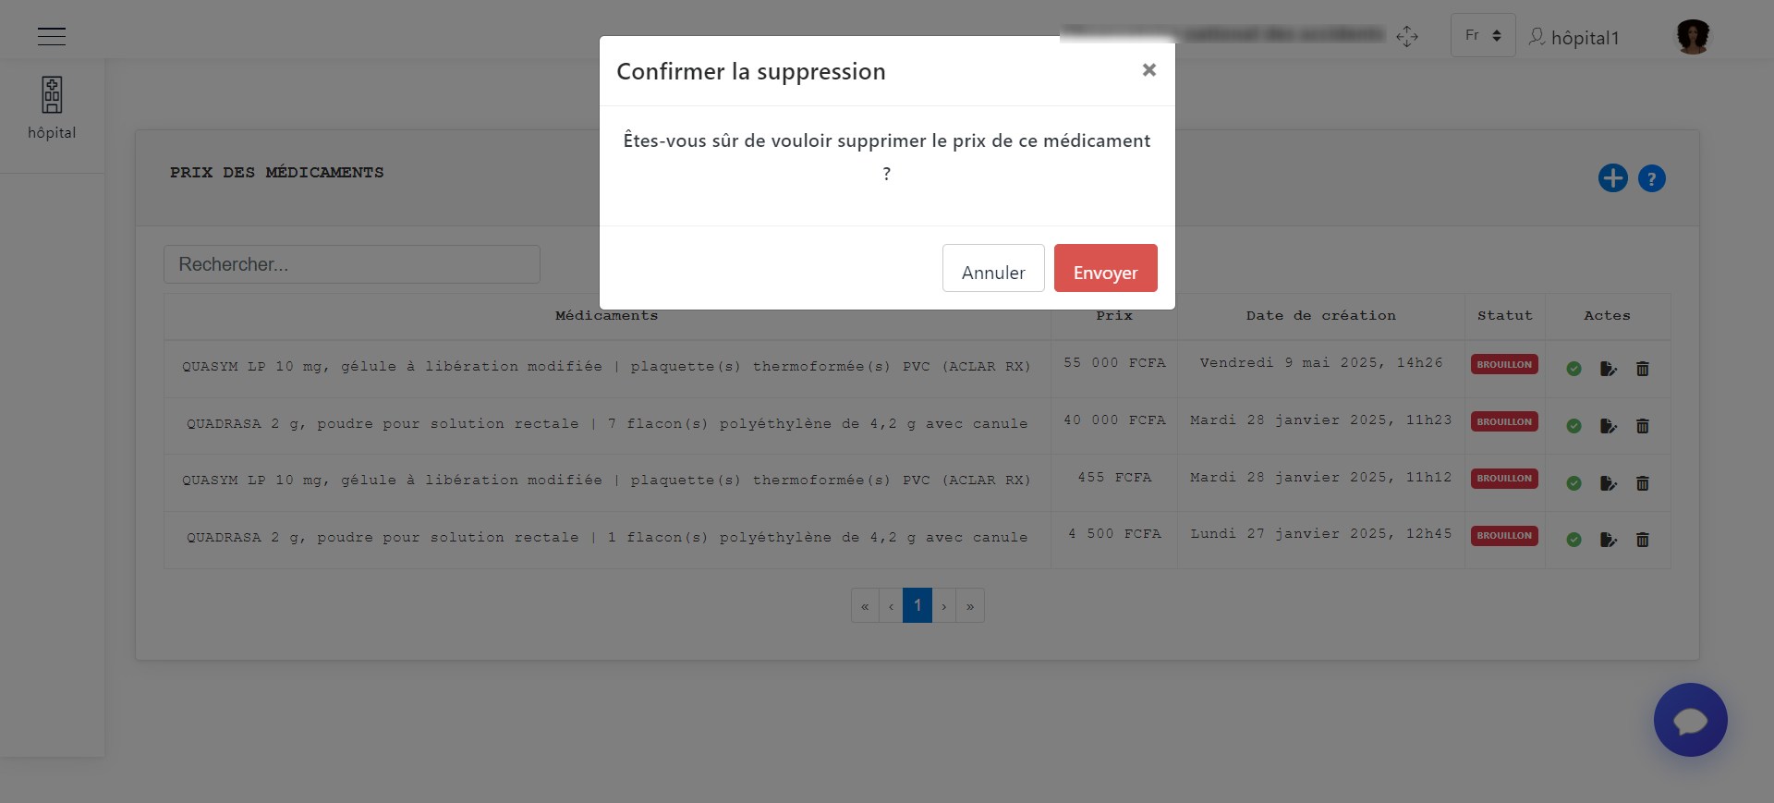This screenshot has width=1774, height=803.
Task: Click the Date de création column header
Action: (x=1321, y=316)
